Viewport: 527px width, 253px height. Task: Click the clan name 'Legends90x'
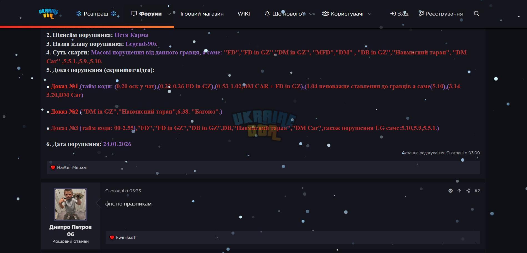click(141, 44)
